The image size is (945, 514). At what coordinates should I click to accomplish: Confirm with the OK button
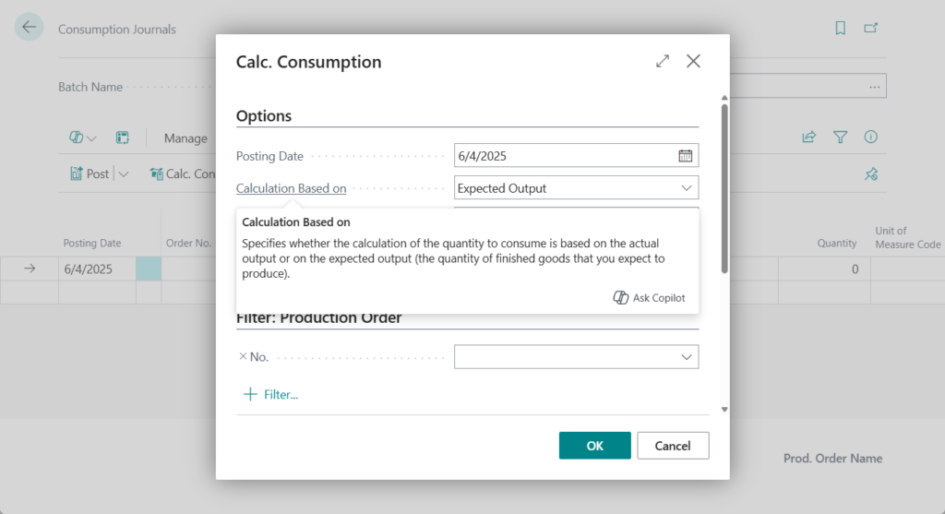pos(594,446)
